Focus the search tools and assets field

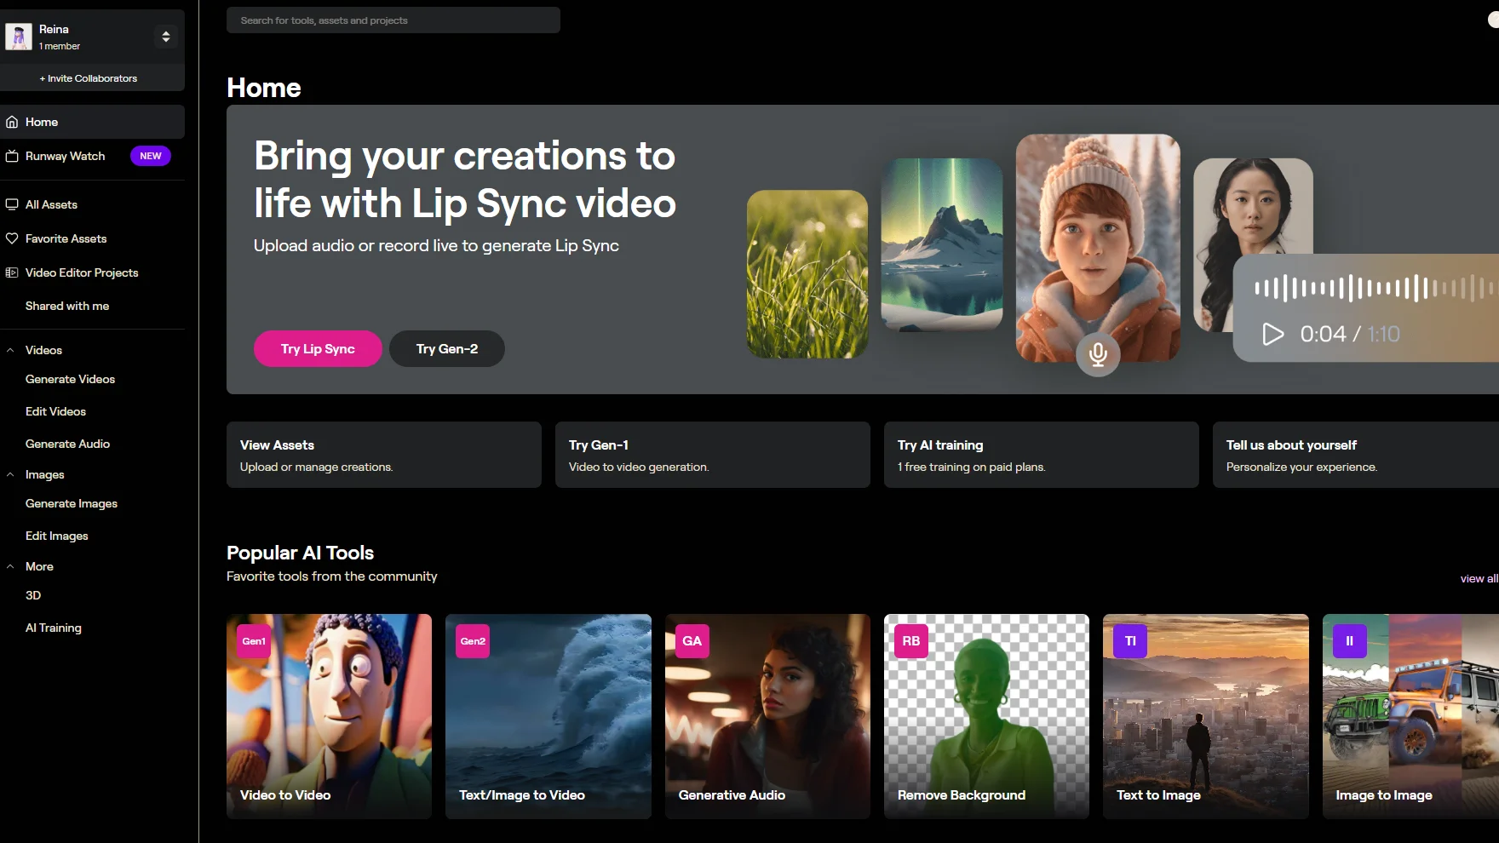[393, 20]
